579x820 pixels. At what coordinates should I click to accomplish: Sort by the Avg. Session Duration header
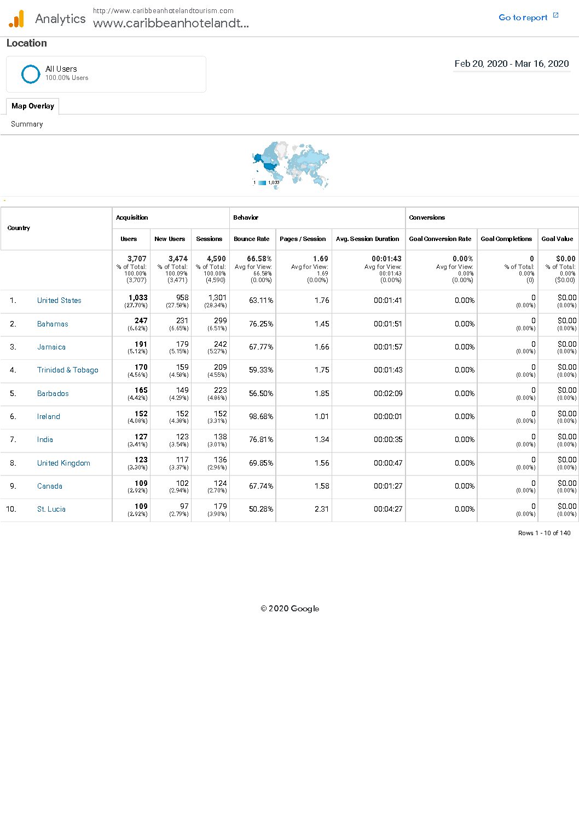(368, 239)
